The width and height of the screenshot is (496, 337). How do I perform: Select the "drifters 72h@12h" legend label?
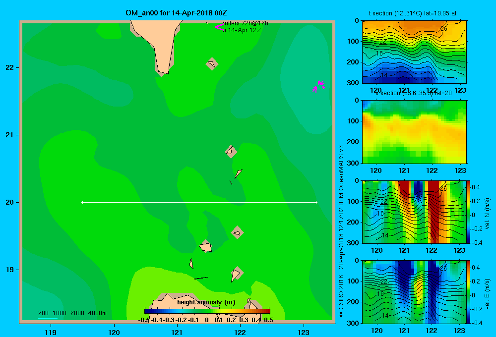(x=245, y=23)
